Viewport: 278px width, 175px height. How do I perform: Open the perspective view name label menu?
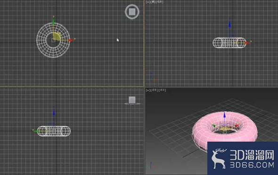pyautogui.click(x=155, y=90)
